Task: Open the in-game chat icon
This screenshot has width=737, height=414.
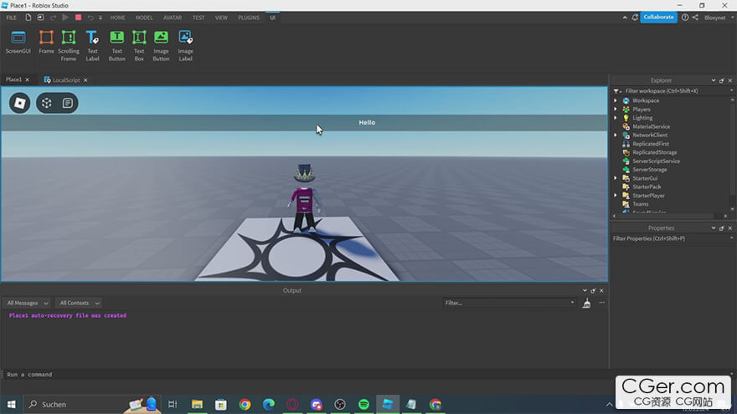Action: 68,103
